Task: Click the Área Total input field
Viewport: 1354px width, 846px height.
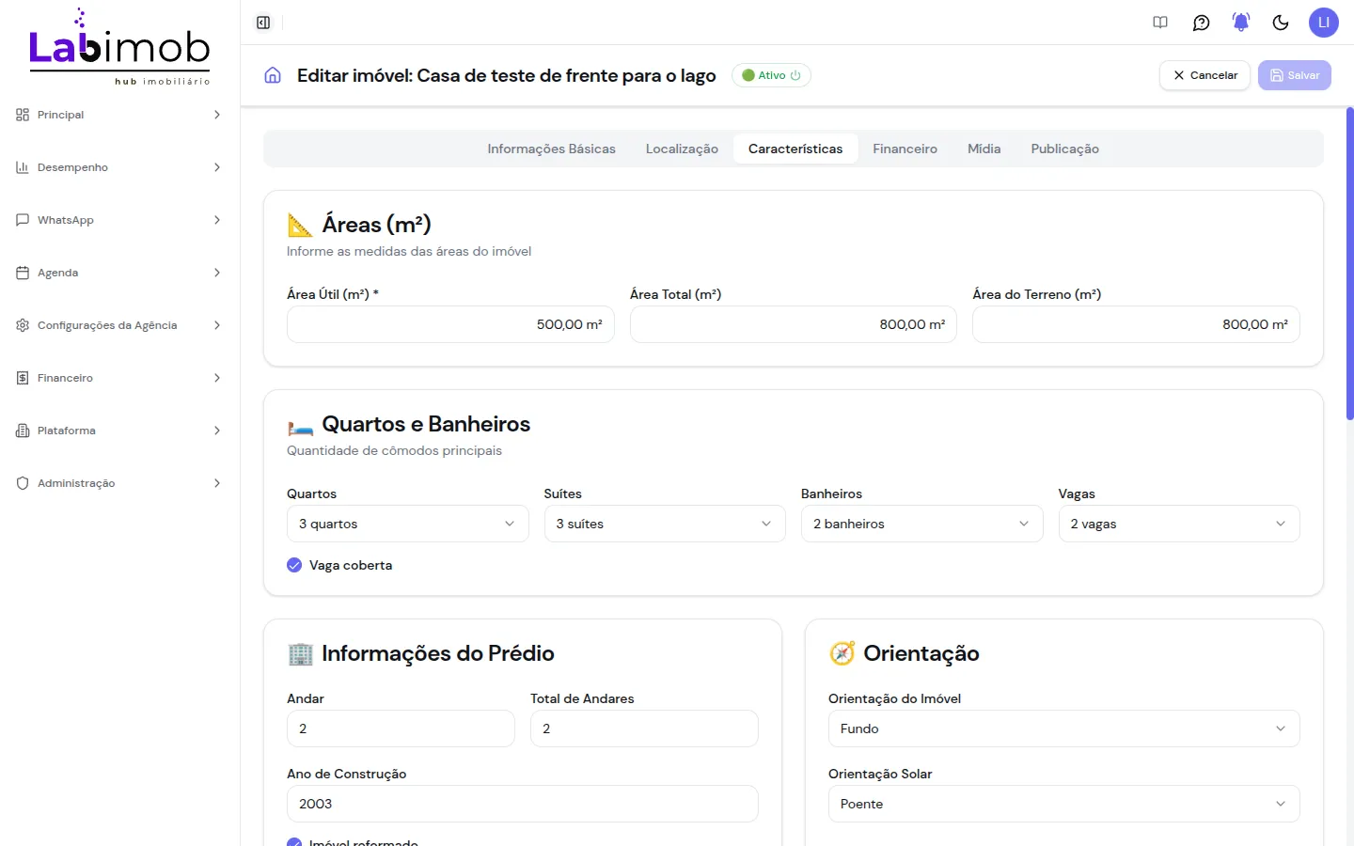Action: click(x=794, y=324)
